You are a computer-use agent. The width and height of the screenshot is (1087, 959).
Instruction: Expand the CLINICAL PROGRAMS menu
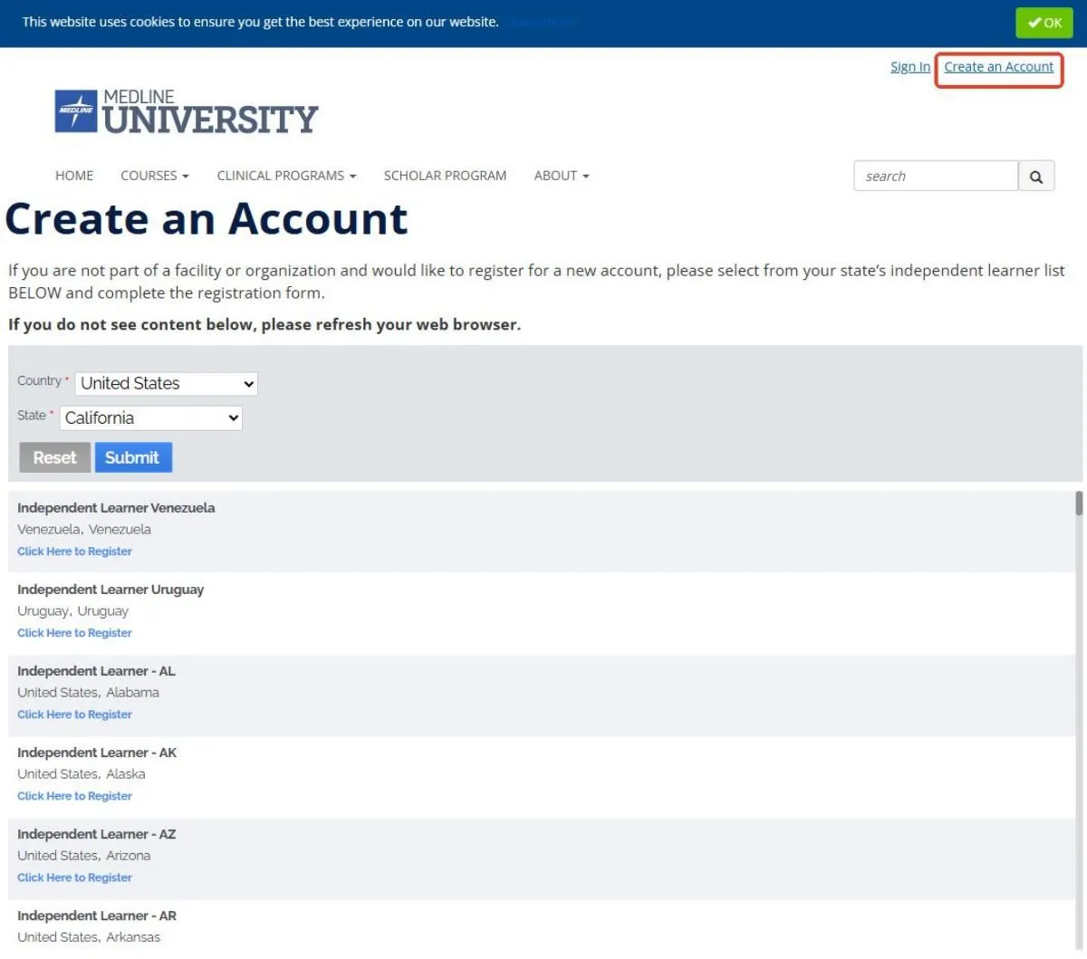pyautogui.click(x=286, y=176)
